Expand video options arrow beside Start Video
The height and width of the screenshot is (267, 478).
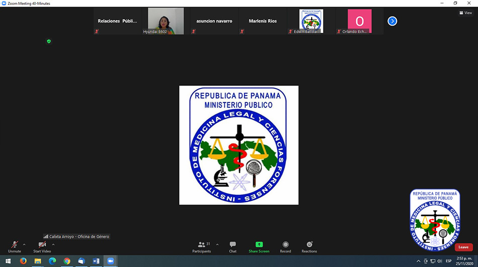[53, 244]
